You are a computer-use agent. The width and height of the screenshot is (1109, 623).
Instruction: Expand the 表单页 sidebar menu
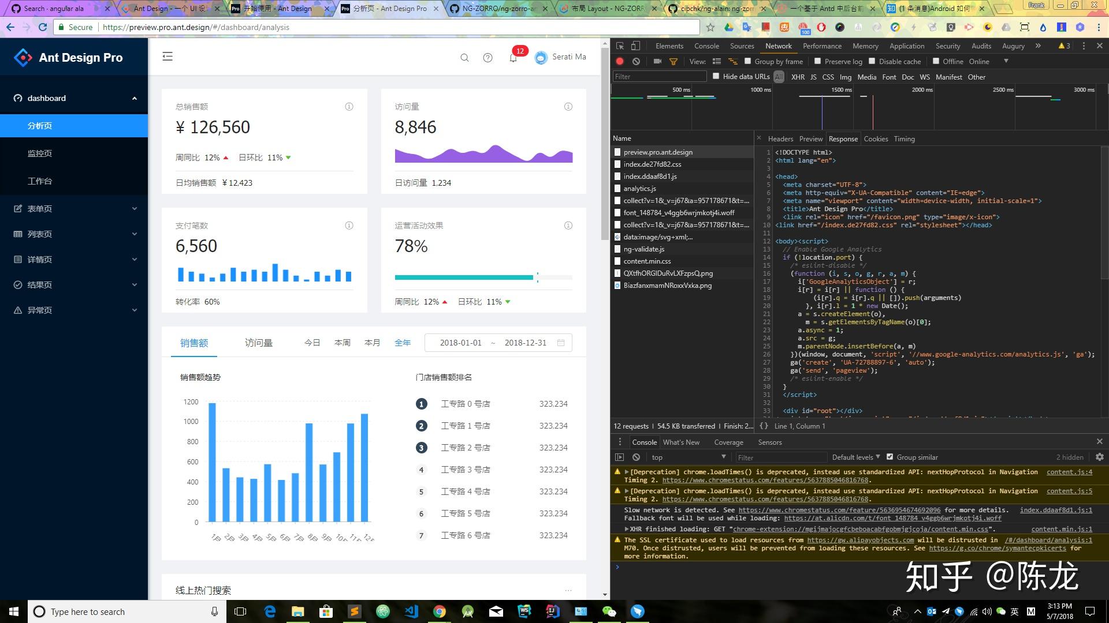pos(74,209)
